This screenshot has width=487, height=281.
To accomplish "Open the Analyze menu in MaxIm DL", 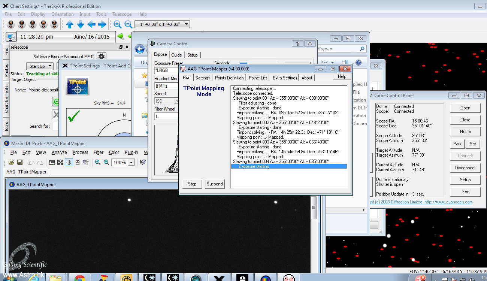I will tap(59, 152).
